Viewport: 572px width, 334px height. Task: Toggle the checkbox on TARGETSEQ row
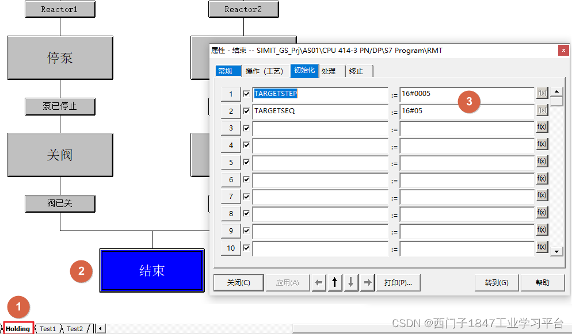[x=246, y=110]
